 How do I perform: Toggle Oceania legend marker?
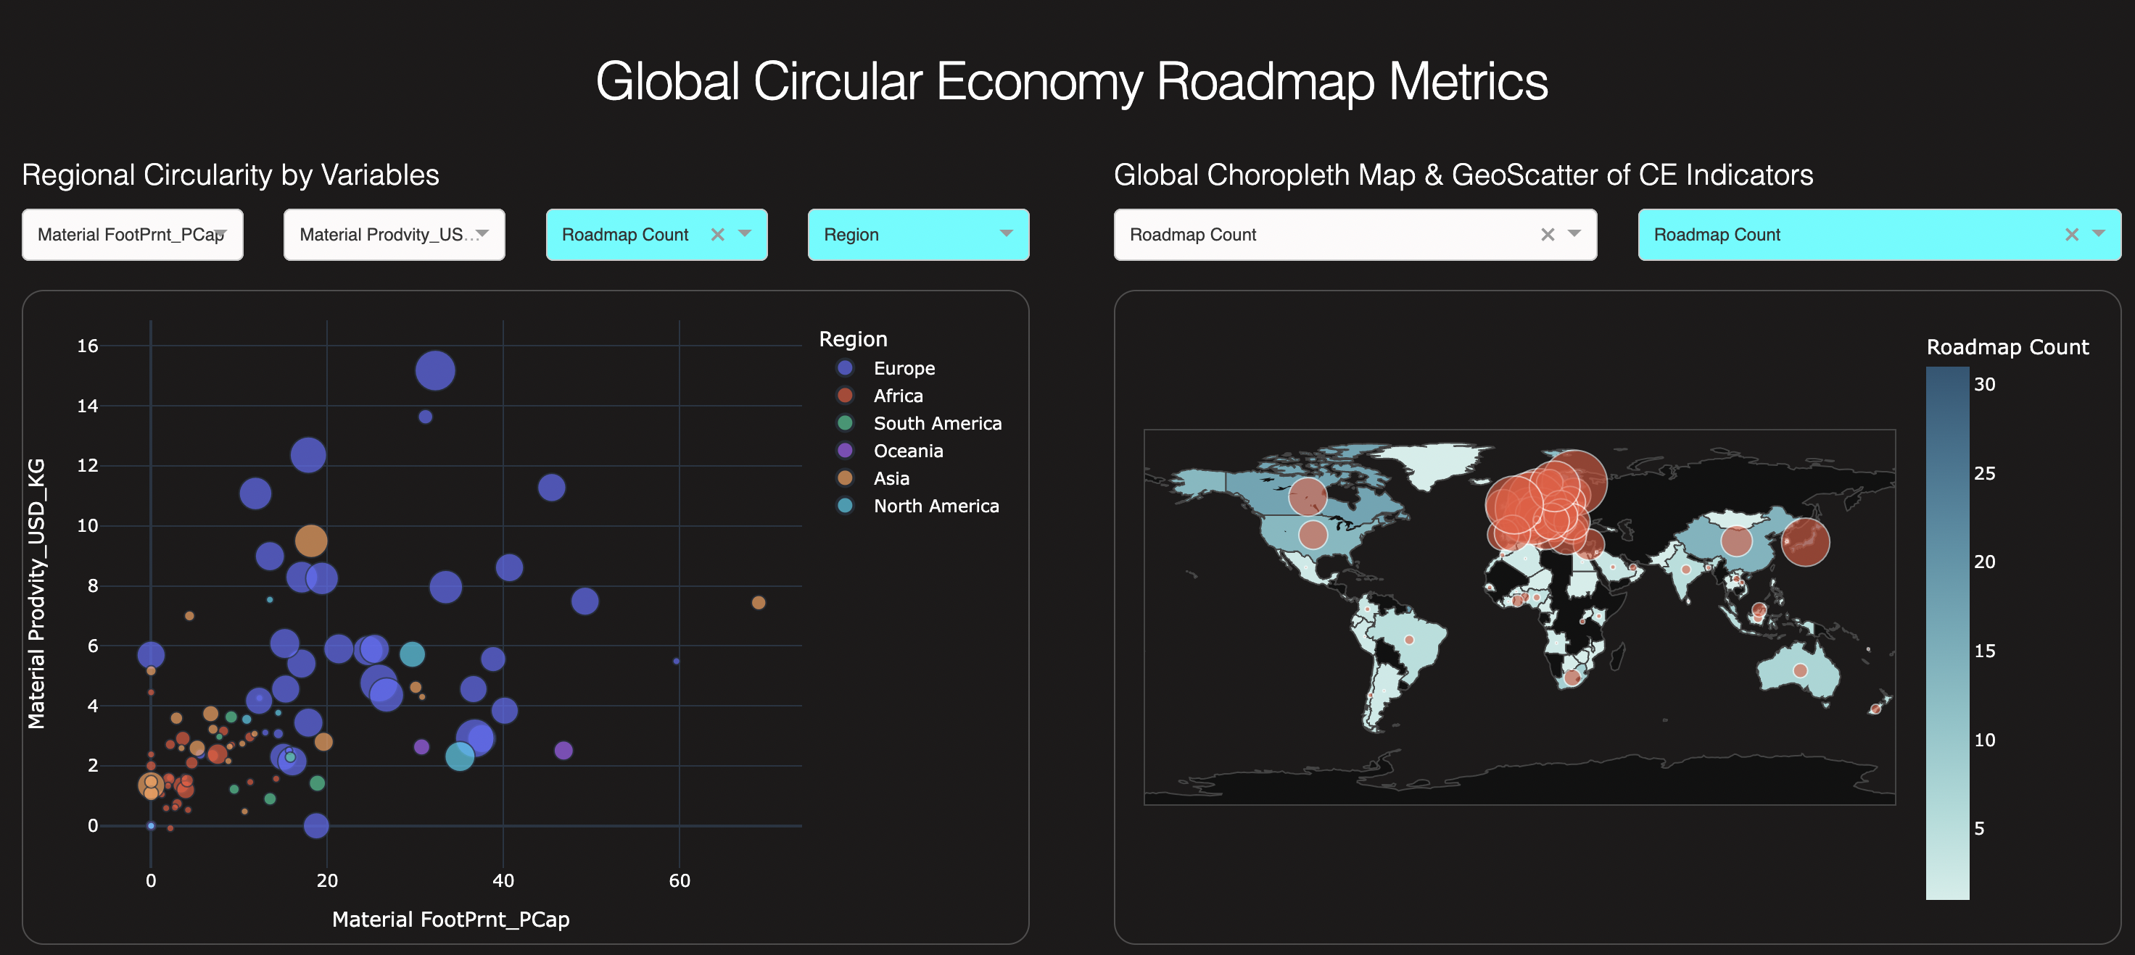(x=846, y=451)
